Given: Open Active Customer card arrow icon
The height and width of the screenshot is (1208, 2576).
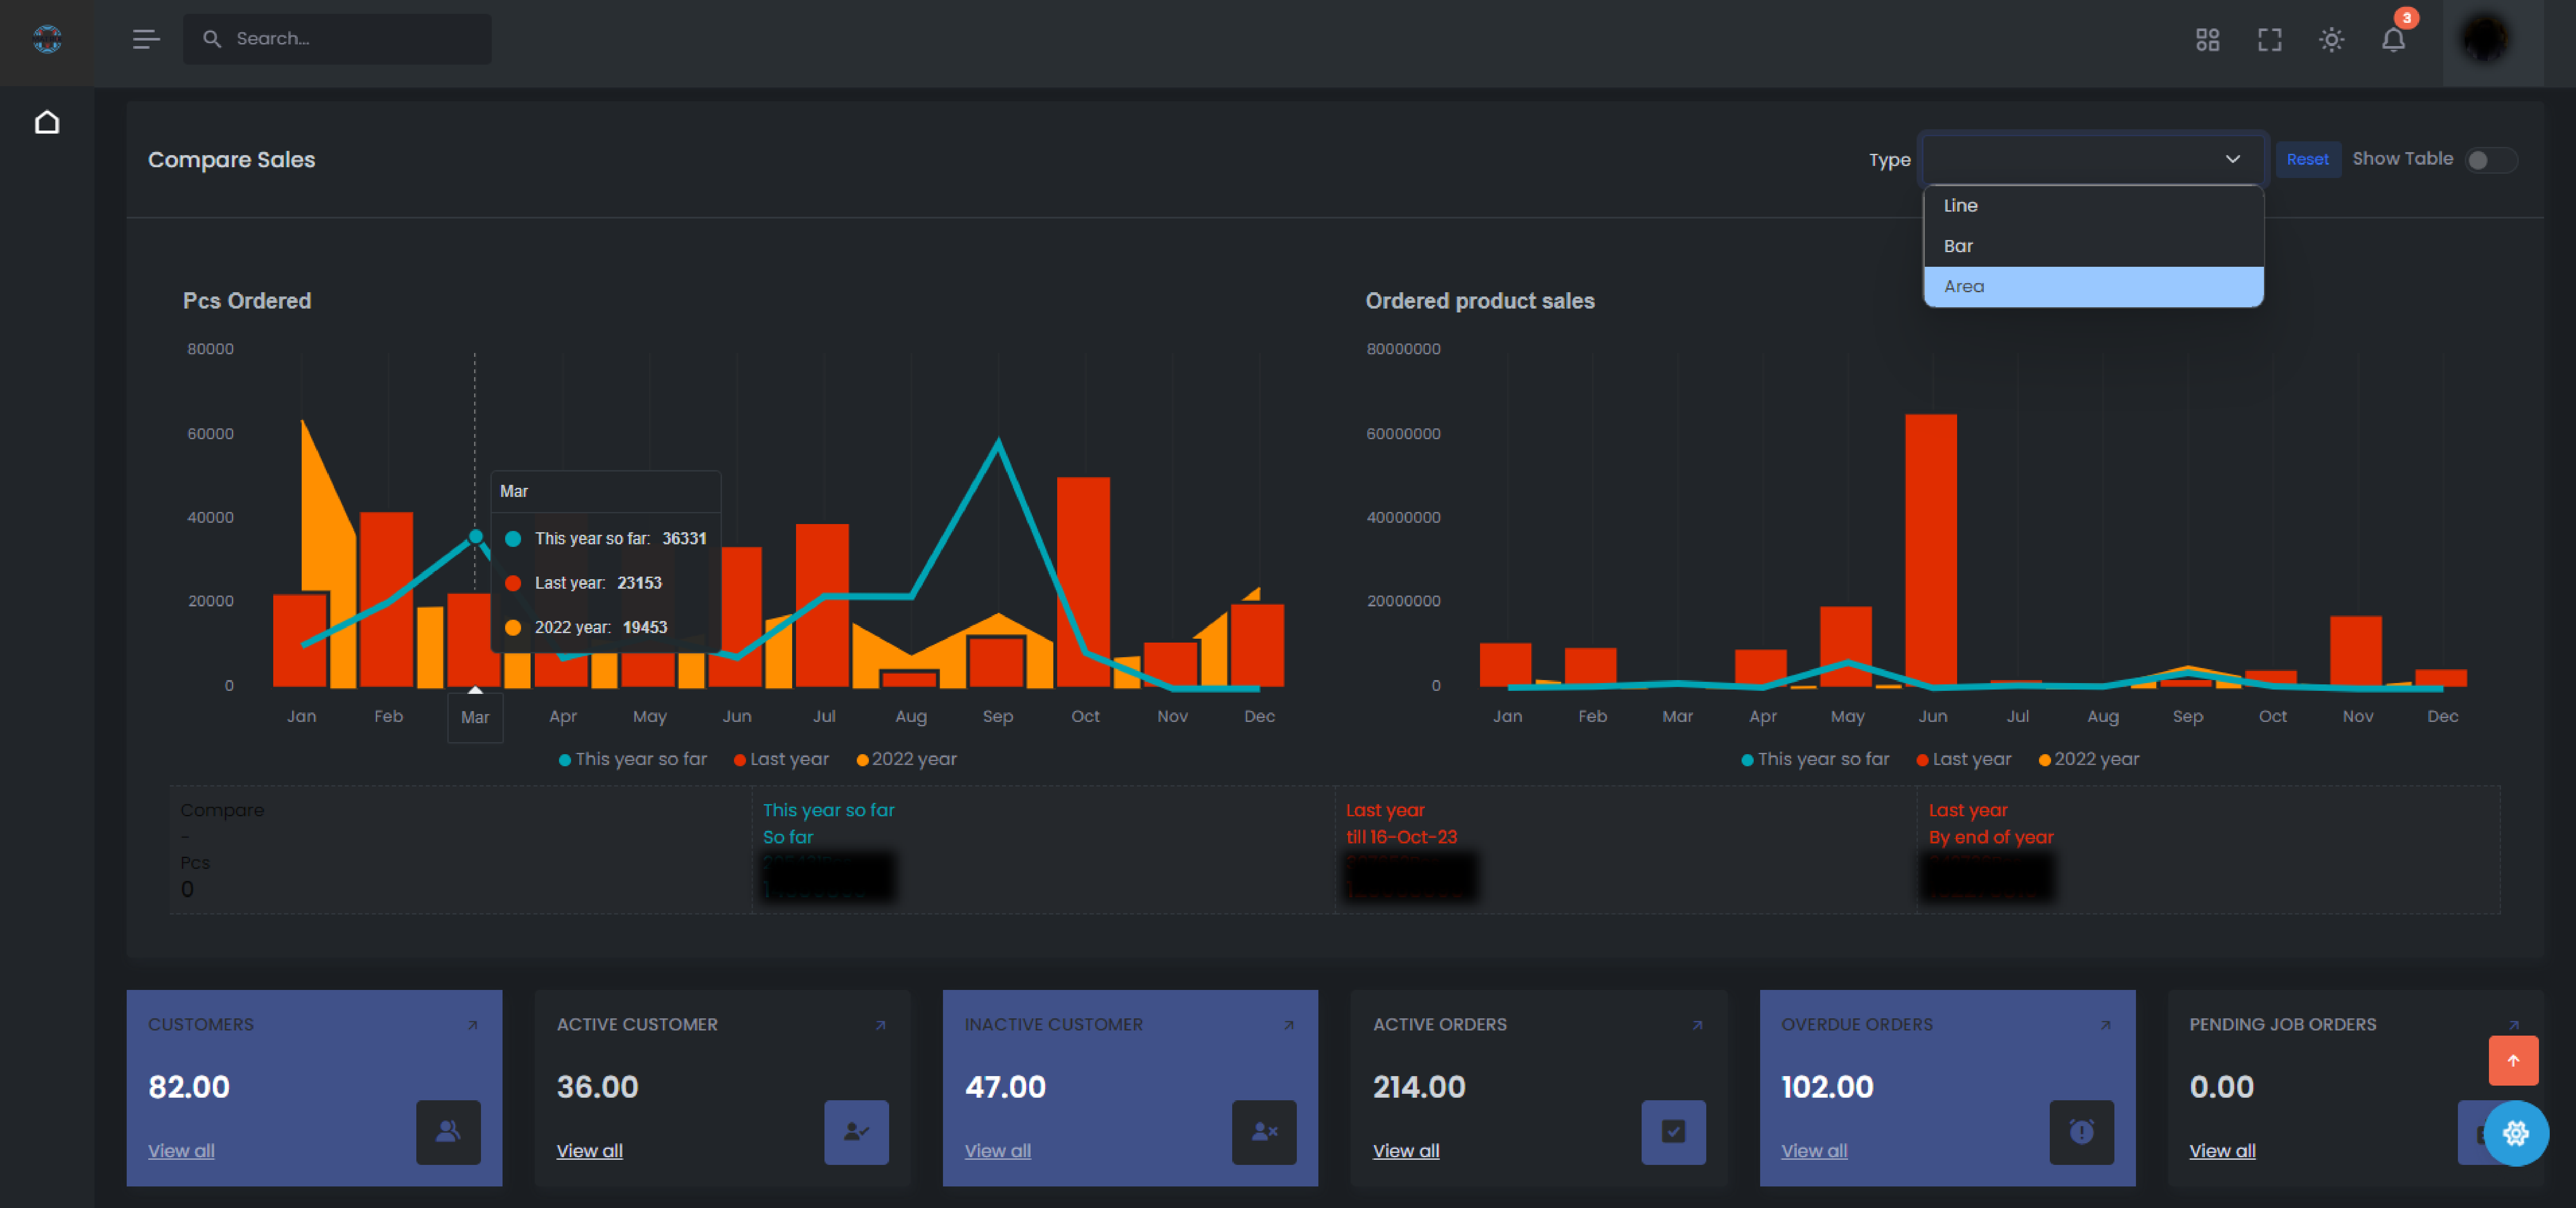Looking at the screenshot, I should point(881,1025).
